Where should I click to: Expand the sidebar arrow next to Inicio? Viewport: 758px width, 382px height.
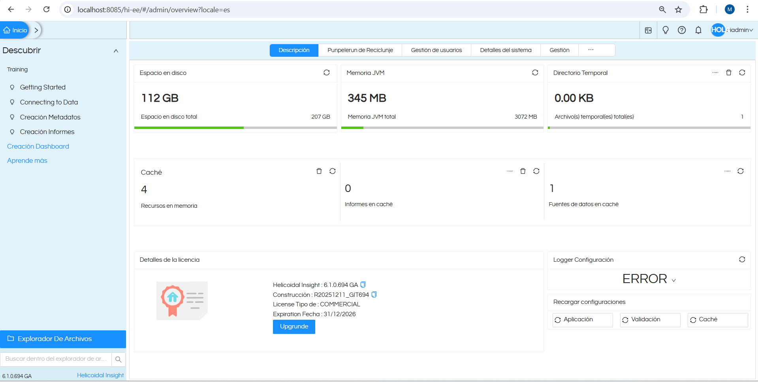tap(36, 30)
